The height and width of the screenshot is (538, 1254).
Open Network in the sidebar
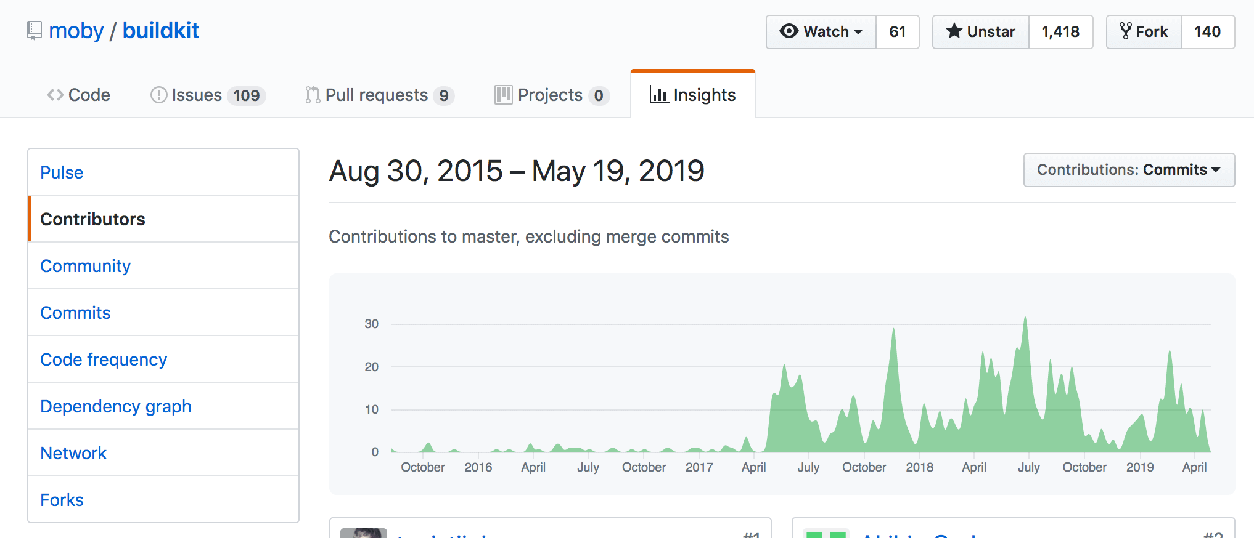[x=163, y=453]
